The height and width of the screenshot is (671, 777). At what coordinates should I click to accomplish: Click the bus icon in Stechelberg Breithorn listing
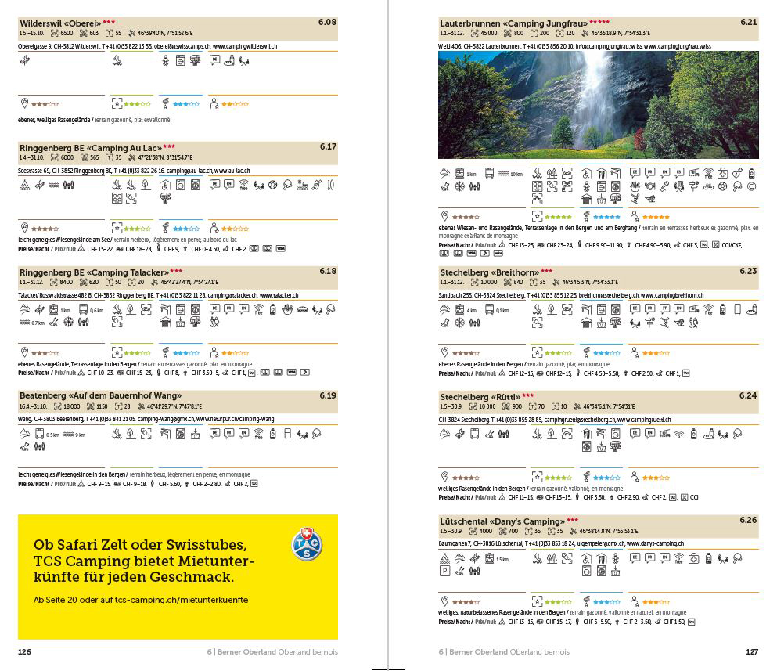coord(489,308)
